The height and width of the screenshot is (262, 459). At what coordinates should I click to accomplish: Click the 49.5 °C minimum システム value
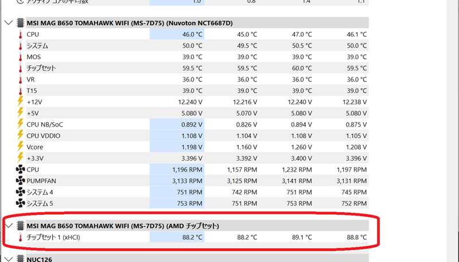247,46
